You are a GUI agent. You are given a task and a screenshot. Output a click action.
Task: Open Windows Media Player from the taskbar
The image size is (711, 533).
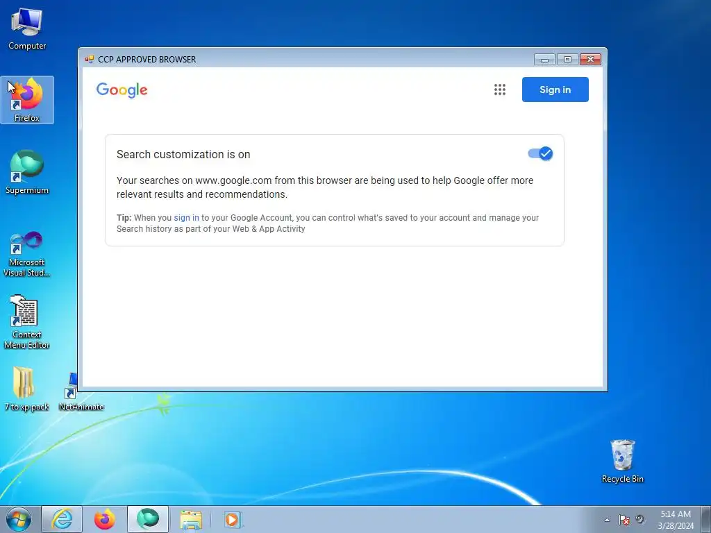click(x=233, y=519)
